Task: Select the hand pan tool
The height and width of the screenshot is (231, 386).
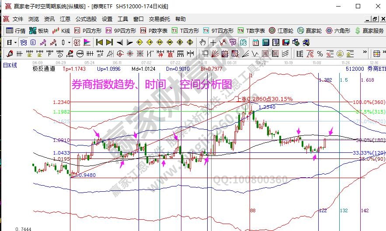Action: pyautogui.click(x=202, y=42)
